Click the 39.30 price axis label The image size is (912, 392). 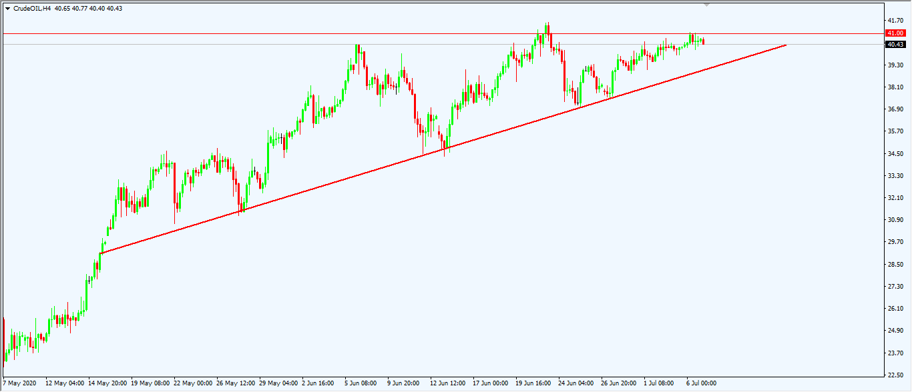coord(895,65)
